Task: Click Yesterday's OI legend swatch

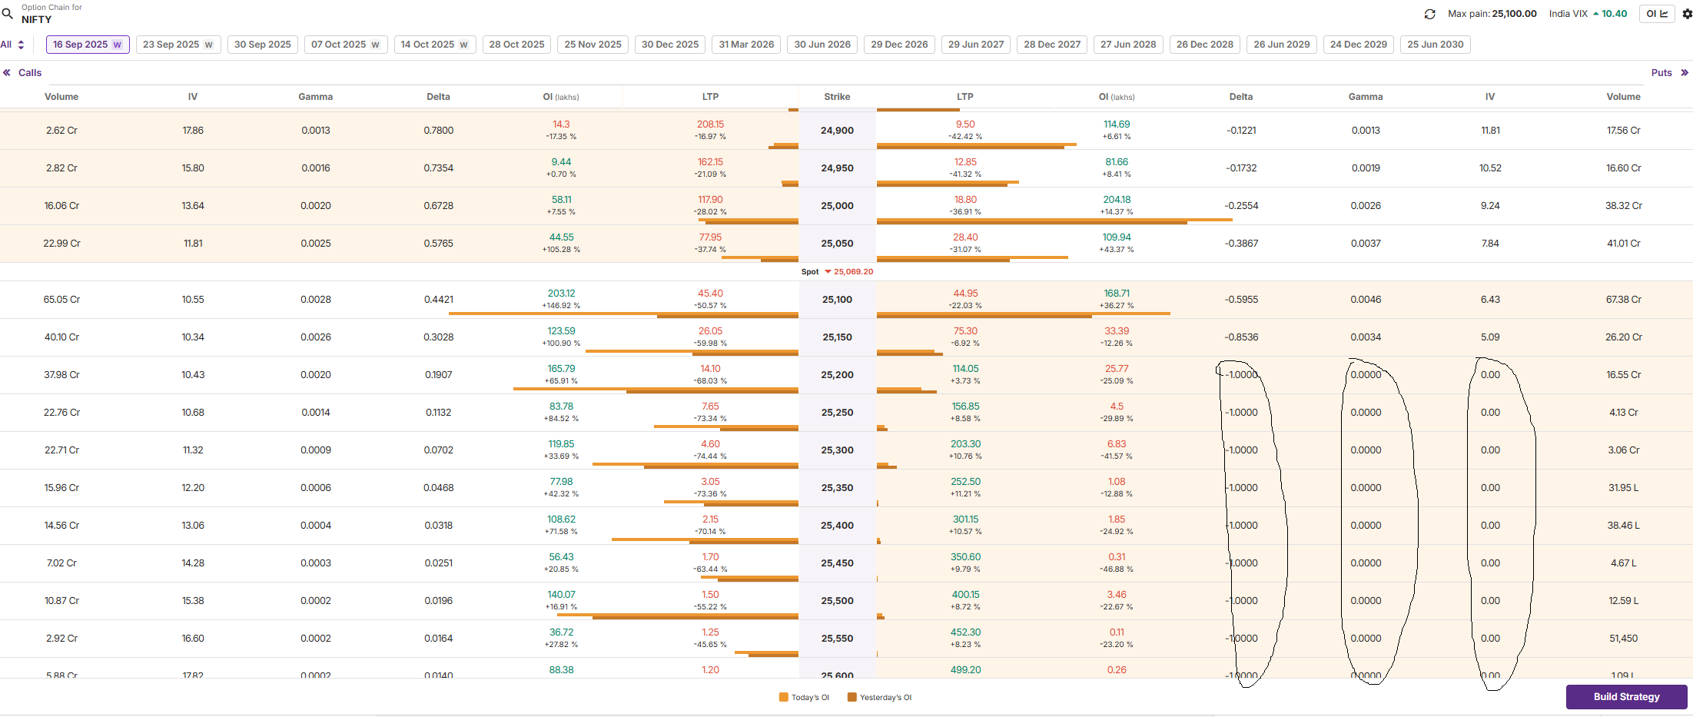Action: point(851,698)
